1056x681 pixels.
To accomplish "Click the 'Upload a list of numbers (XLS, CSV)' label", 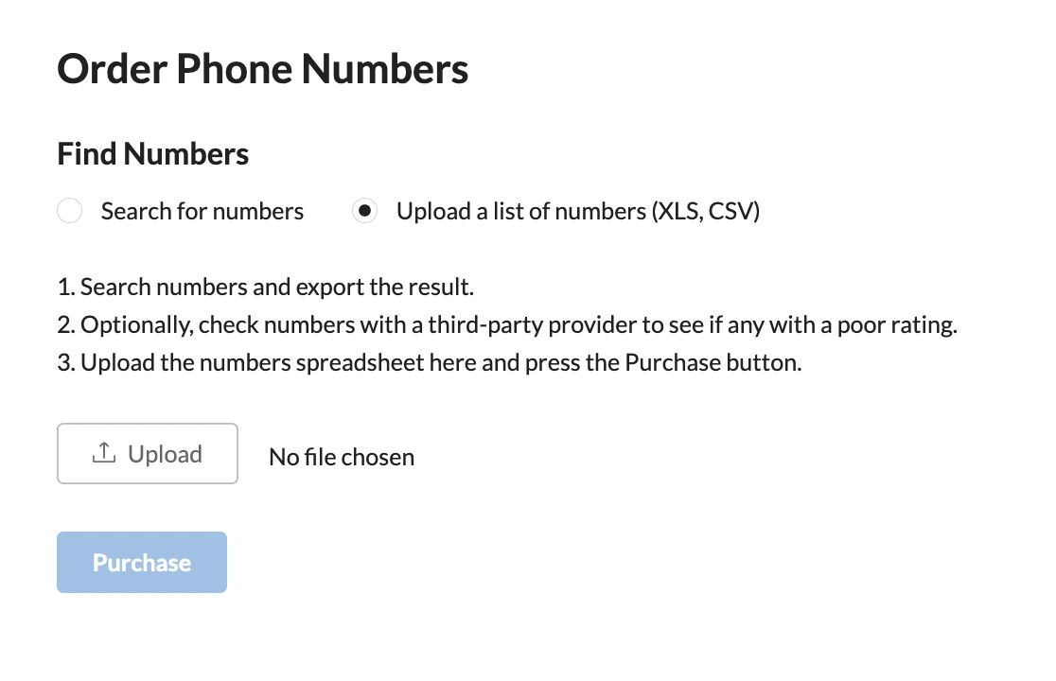I will (578, 211).
